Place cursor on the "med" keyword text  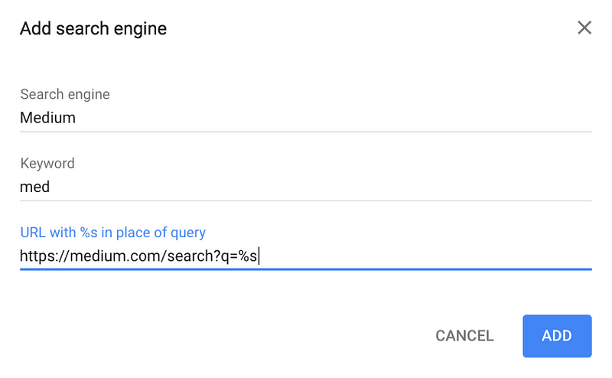34,187
